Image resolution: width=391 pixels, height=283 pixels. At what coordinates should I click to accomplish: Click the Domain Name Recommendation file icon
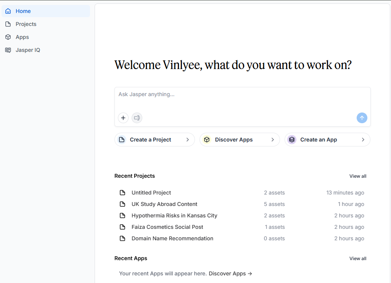[x=122, y=238]
